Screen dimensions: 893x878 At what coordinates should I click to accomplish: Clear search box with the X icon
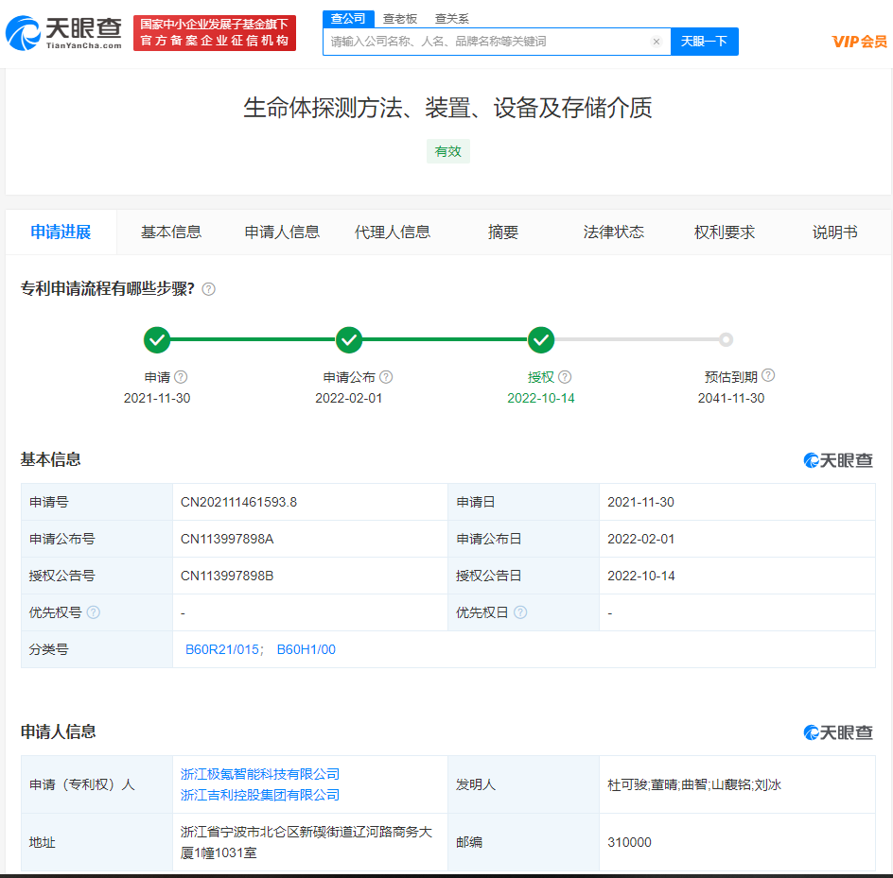coord(657,42)
